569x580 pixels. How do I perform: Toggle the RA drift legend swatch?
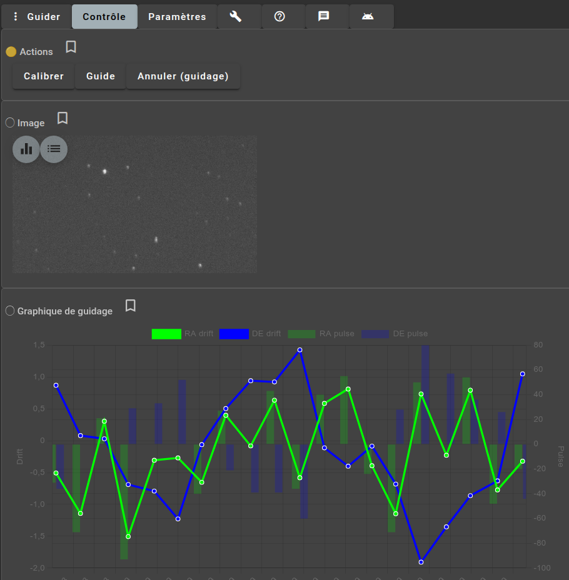point(166,334)
